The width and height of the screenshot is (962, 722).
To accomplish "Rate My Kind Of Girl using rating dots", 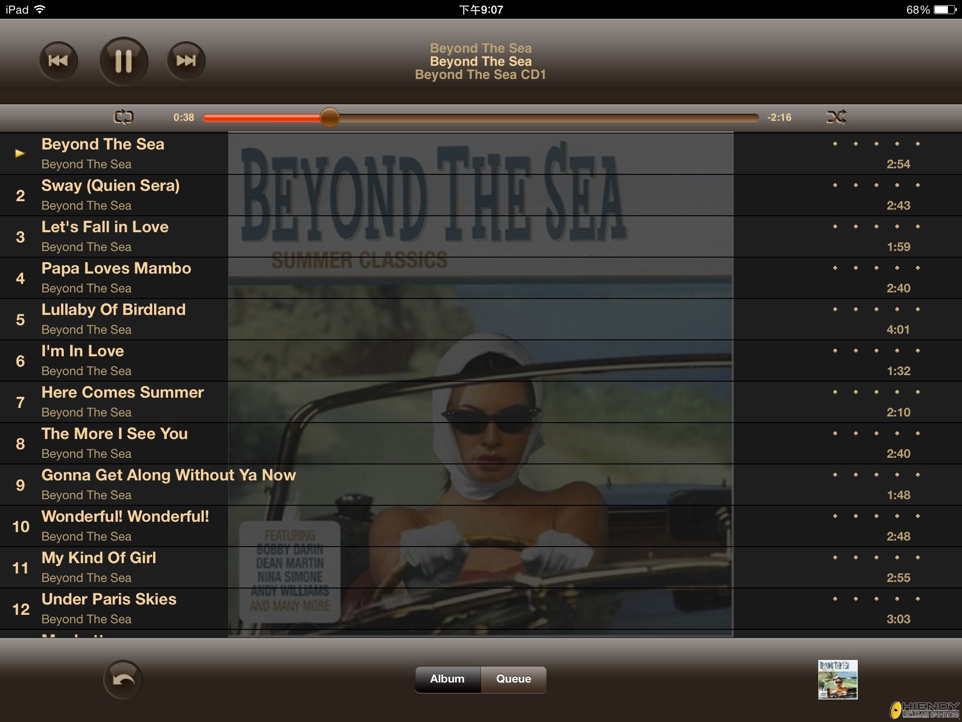I will 877,557.
